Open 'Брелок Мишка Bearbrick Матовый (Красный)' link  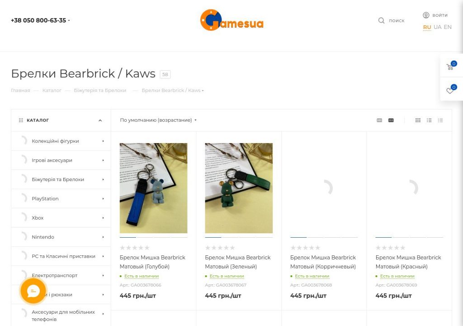(408, 262)
